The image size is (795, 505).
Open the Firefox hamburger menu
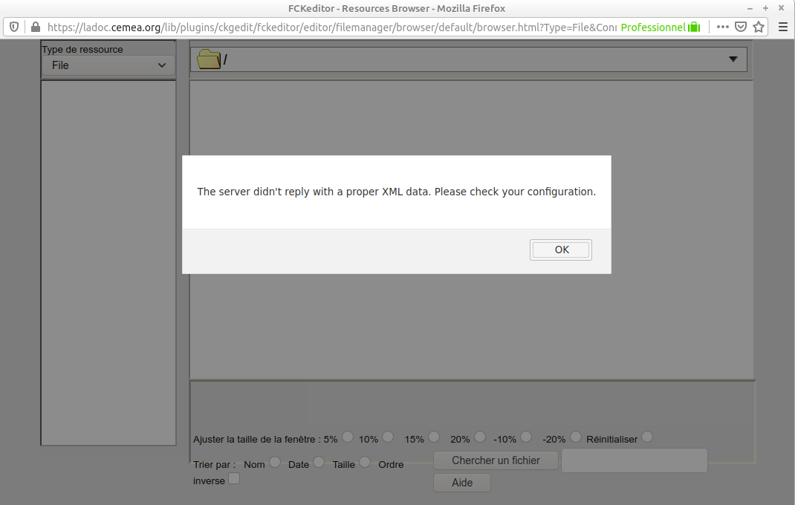click(782, 26)
